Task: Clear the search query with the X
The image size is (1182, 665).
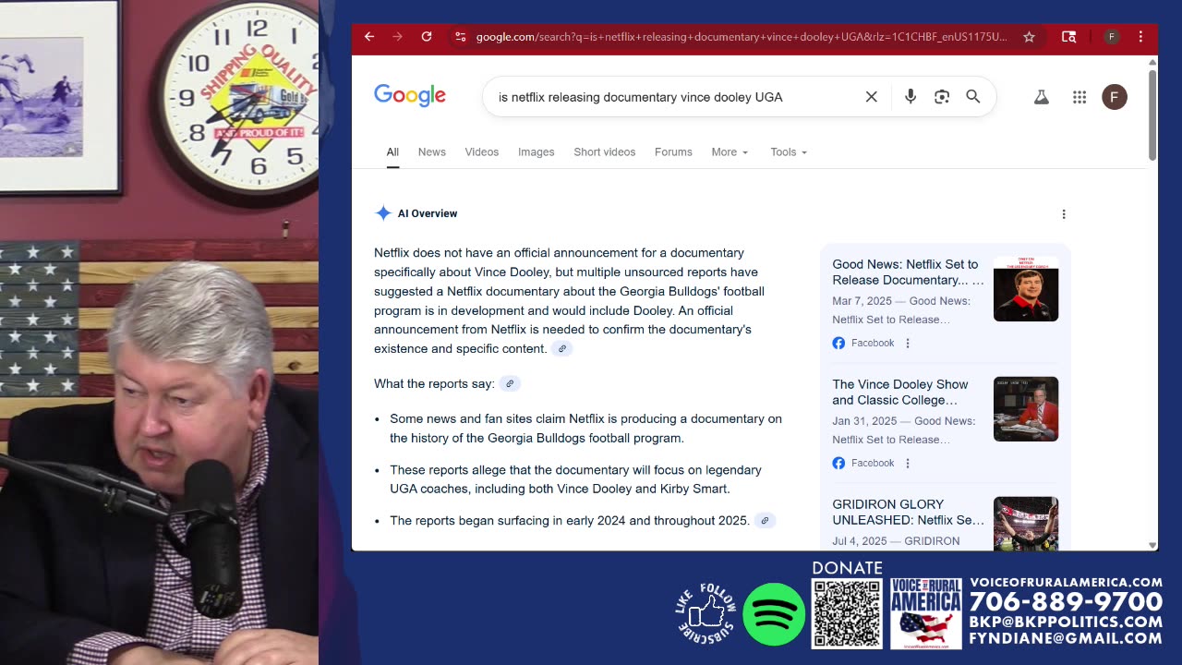Action: (x=871, y=97)
